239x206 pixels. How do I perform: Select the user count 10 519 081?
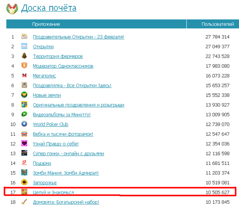[x=218, y=183]
